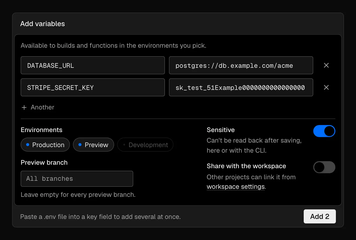Click the Add 2 button

coord(320,216)
